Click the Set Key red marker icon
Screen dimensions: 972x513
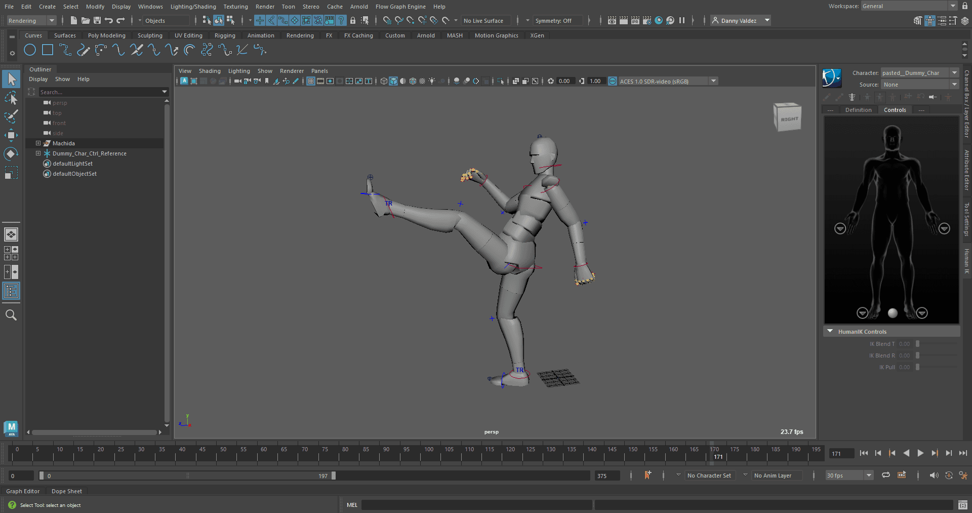pyautogui.click(x=647, y=475)
